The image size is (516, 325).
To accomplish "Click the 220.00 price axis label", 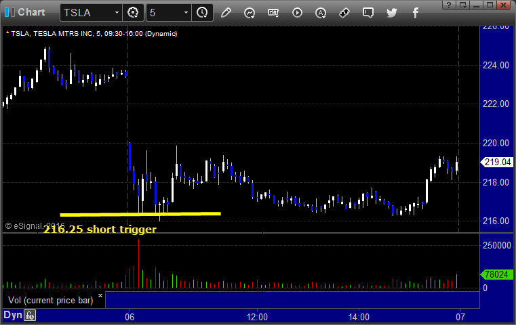I will coord(496,143).
